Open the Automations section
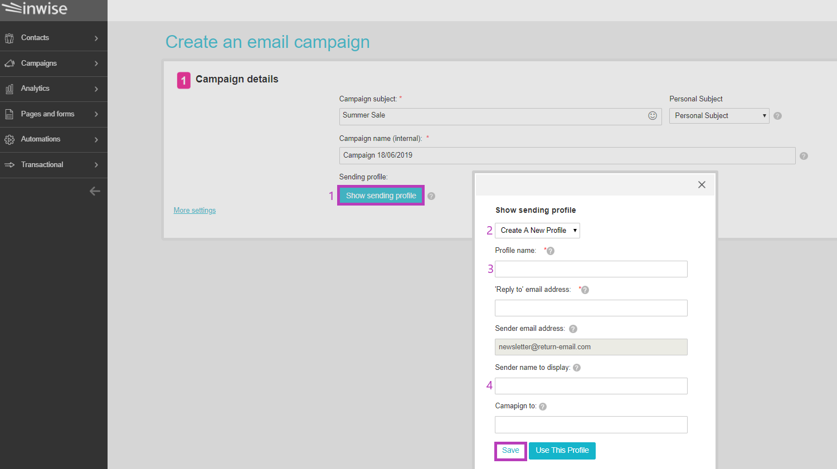The image size is (837, 469). tap(9, 139)
